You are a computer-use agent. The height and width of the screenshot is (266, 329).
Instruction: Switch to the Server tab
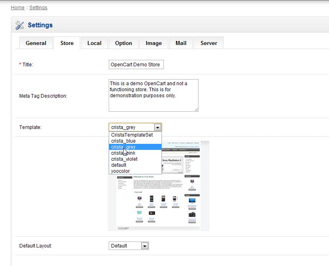pos(209,43)
